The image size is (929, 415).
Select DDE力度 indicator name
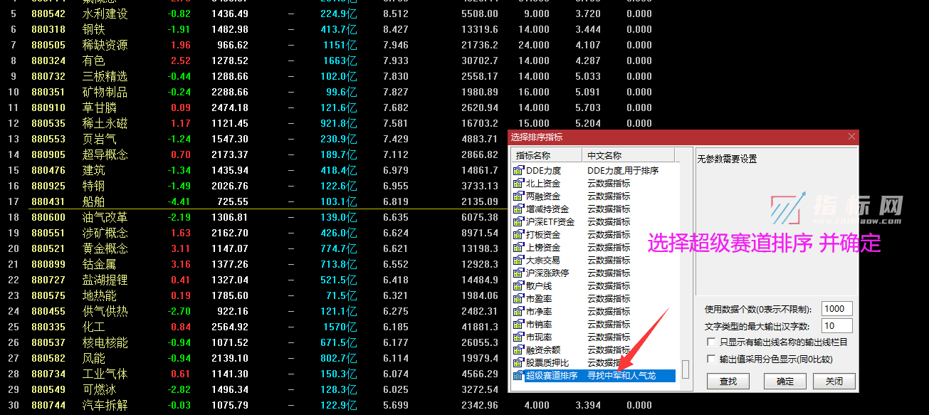click(543, 171)
